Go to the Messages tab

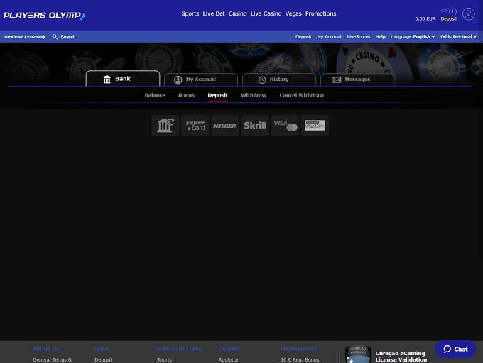pyautogui.click(x=357, y=80)
